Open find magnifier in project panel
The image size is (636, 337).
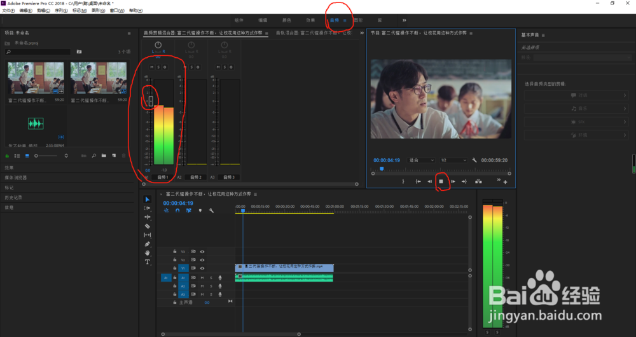click(93, 156)
